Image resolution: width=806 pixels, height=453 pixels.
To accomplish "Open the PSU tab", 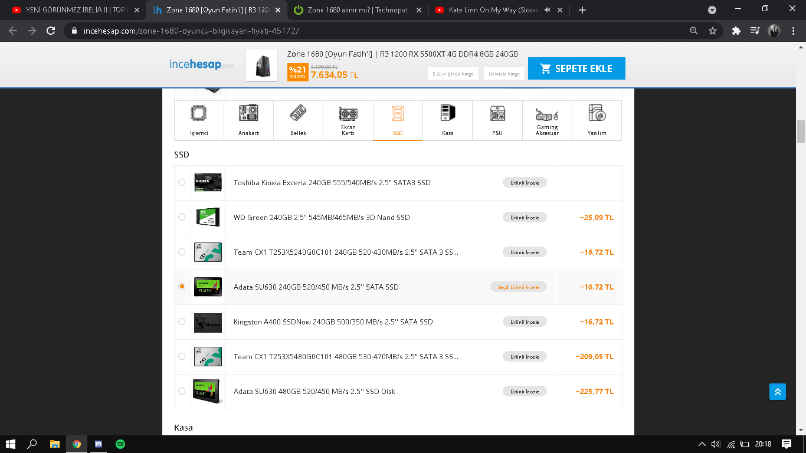I will tap(497, 120).
